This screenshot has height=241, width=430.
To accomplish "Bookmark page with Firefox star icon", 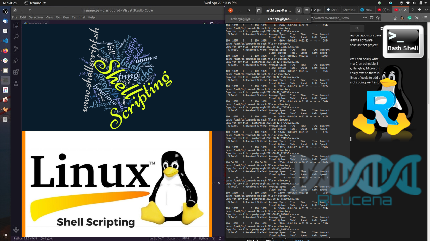I will [x=378, y=18].
